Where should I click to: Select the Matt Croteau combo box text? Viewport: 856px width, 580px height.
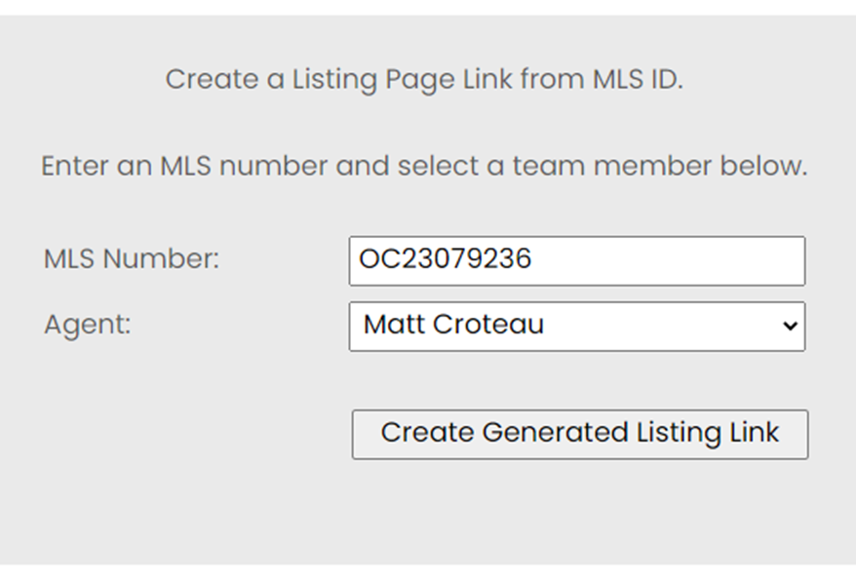click(453, 326)
